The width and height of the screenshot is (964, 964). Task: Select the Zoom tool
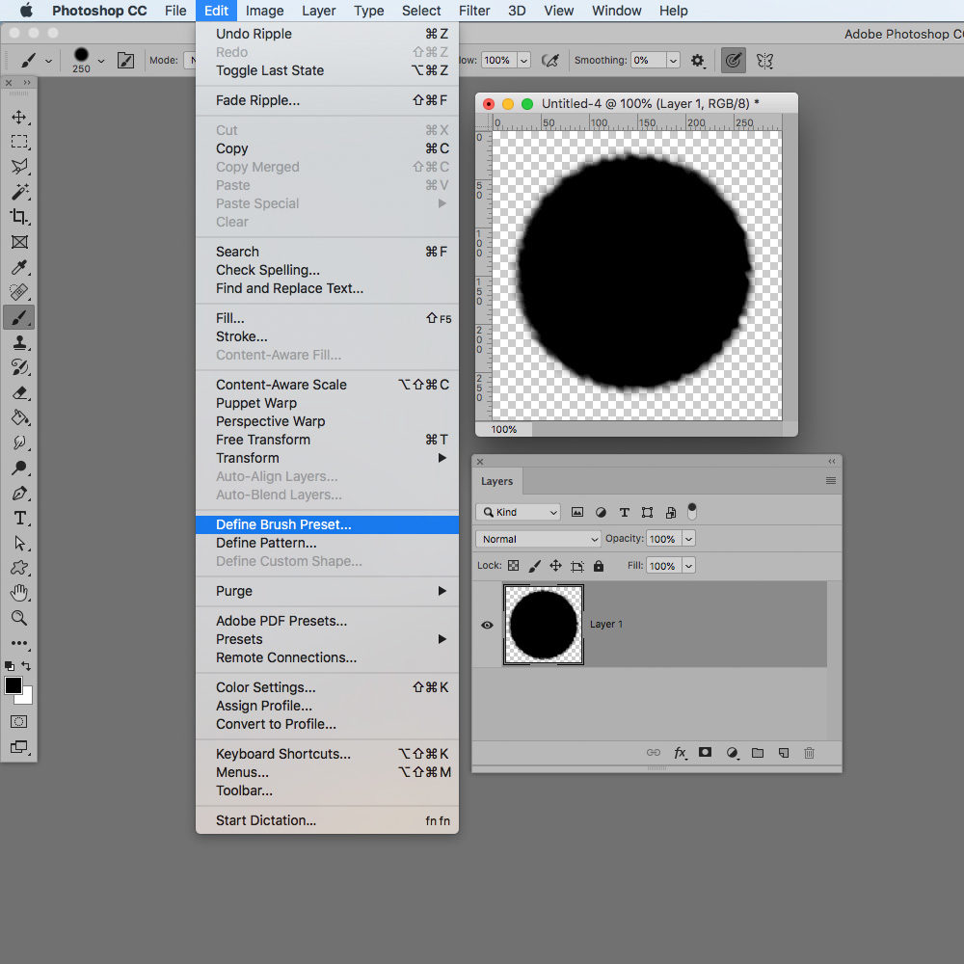19,618
